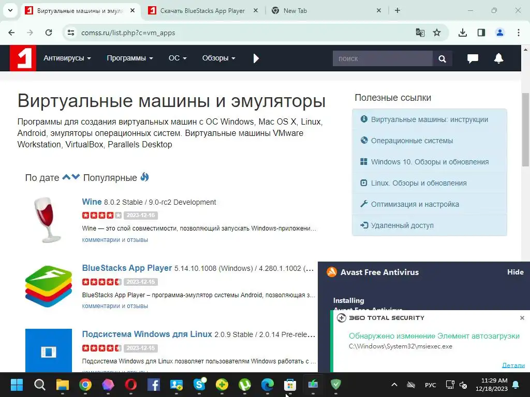Open the comments chat bubble icon
Screen dimensions: 530x397
point(473,58)
